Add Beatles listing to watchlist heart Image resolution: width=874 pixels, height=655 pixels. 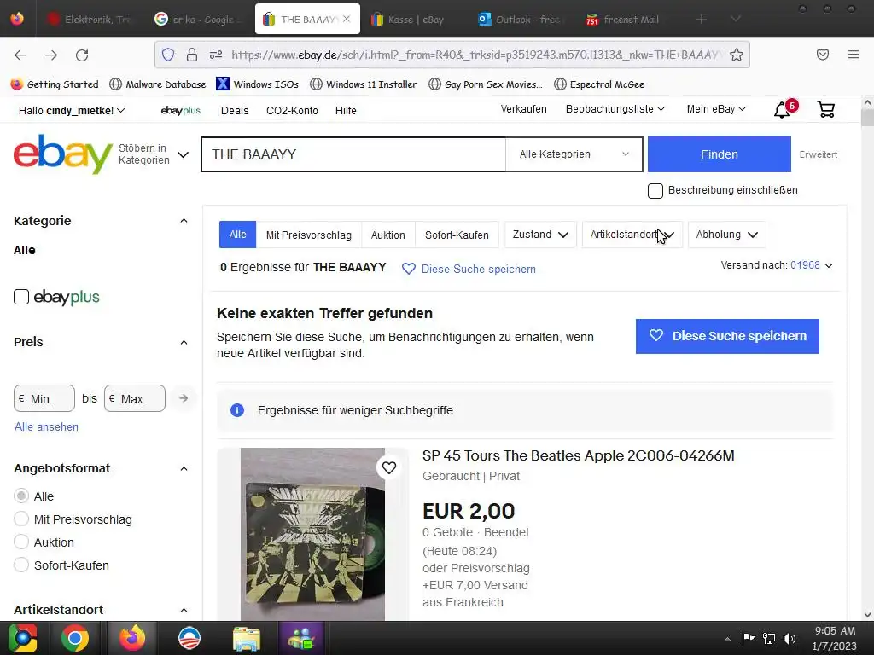pos(389,467)
